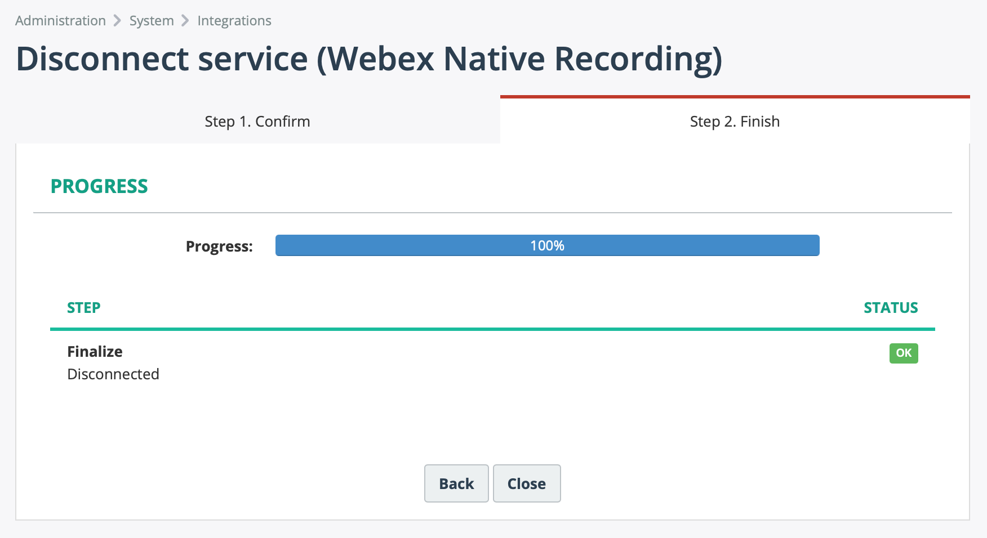This screenshot has height=538, width=987.
Task: Select the Step 2. Finish tab
Action: (x=734, y=121)
